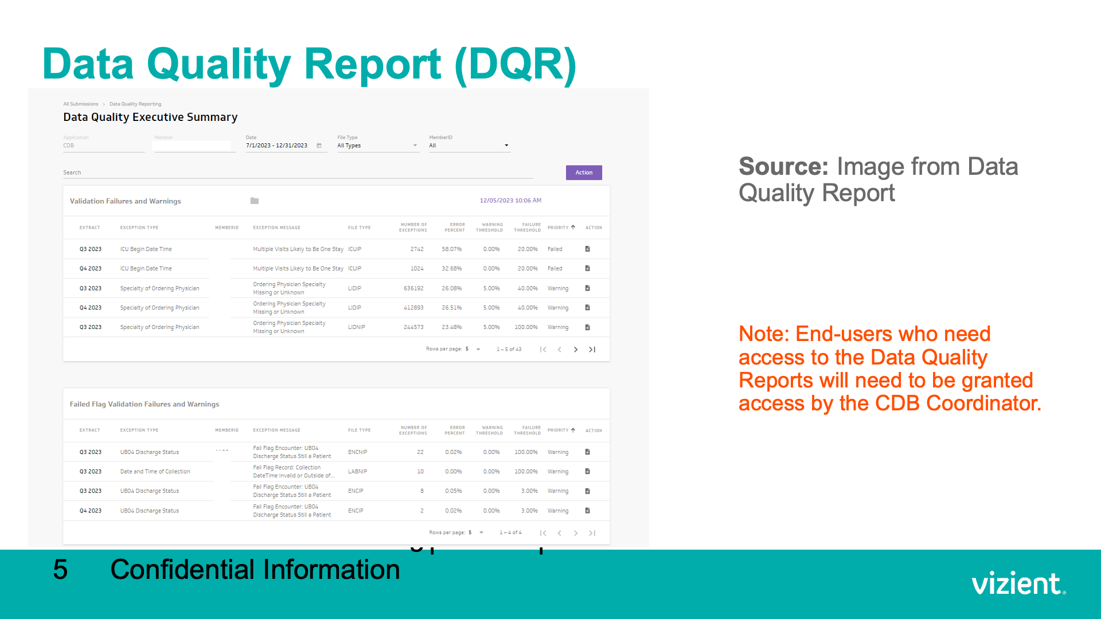Open Data Quality Reporting breadcrumb link
The width and height of the screenshot is (1101, 619).
coord(135,104)
